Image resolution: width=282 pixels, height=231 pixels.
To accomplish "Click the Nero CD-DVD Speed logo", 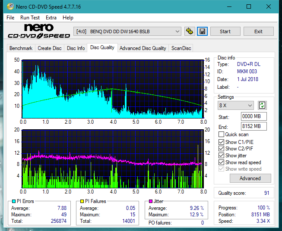I will pos(39,31).
